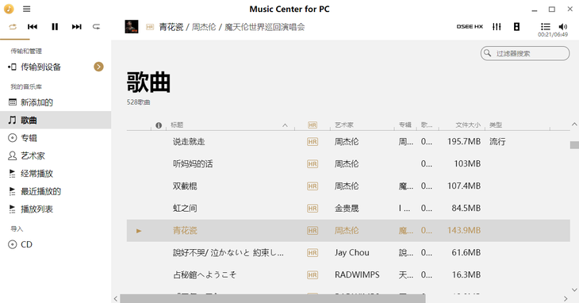Viewport: 579px width, 303px height.
Task: Toggle the DSEE HX enhancement
Action: (470, 27)
